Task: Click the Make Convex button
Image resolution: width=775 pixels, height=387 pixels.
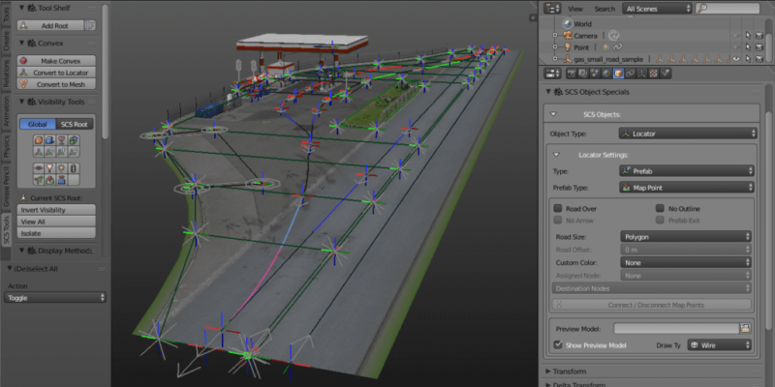Action: tap(61, 60)
